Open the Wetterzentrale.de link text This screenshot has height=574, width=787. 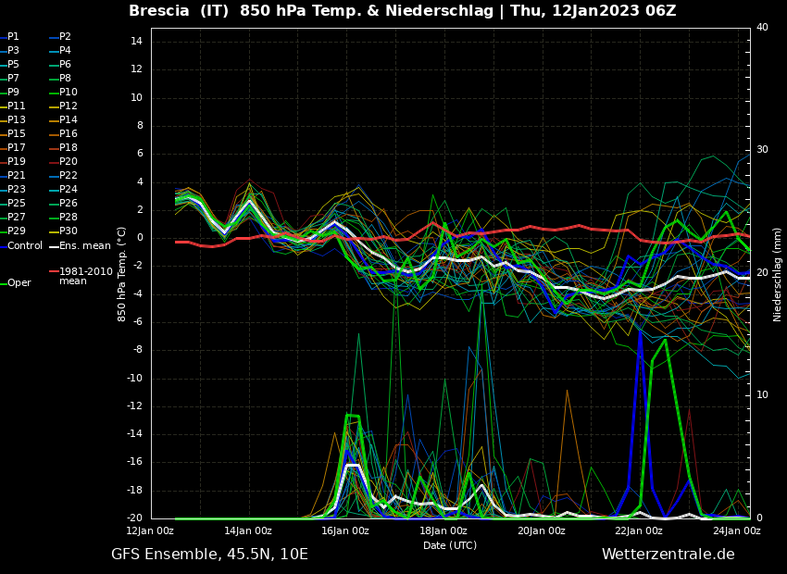point(668,555)
